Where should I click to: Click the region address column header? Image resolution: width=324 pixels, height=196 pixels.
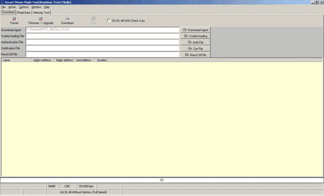point(43,60)
